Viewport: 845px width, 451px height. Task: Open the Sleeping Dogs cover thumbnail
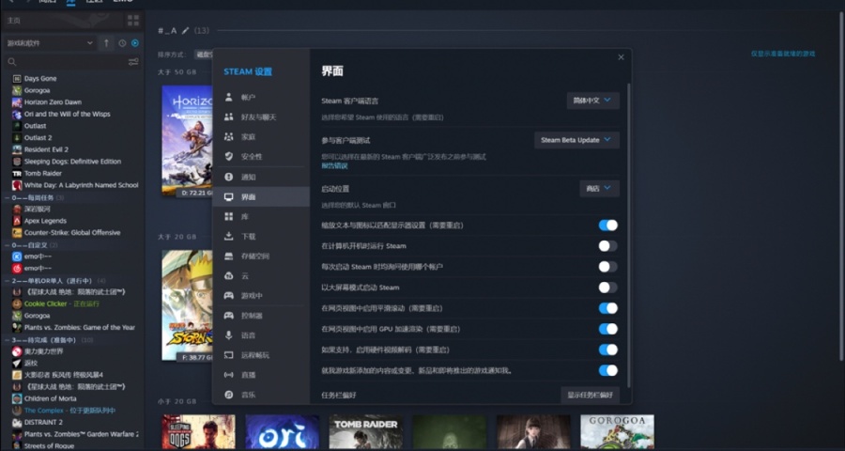[x=199, y=431]
